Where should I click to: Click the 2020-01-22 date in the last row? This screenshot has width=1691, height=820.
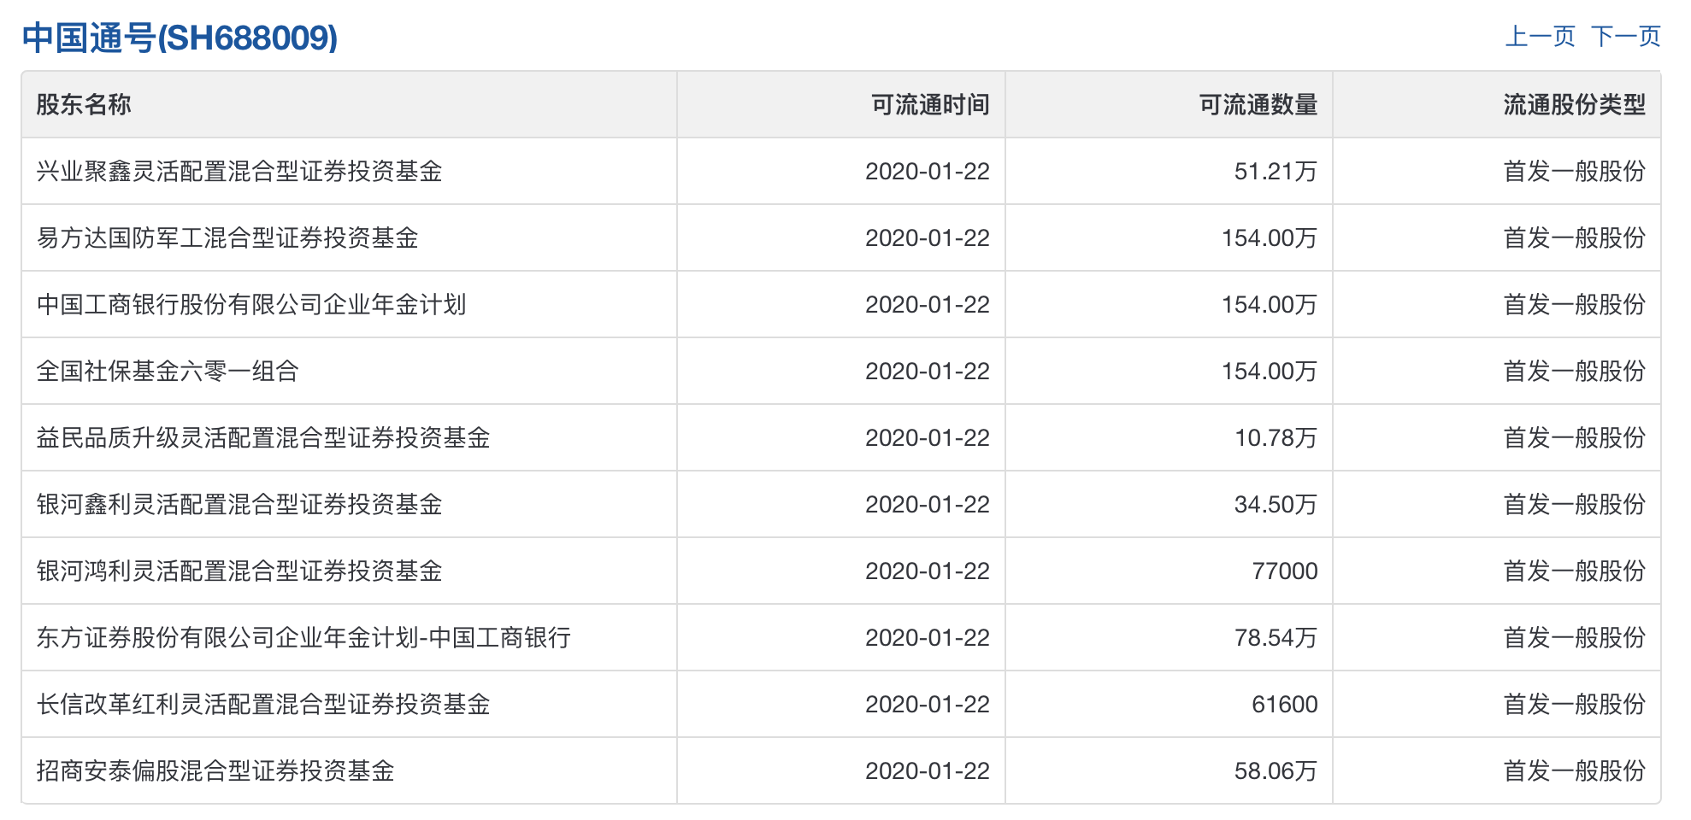(x=928, y=770)
